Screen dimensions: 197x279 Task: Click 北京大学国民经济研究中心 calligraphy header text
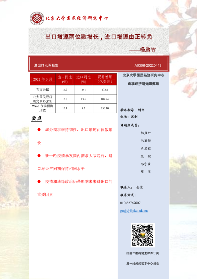76,18
